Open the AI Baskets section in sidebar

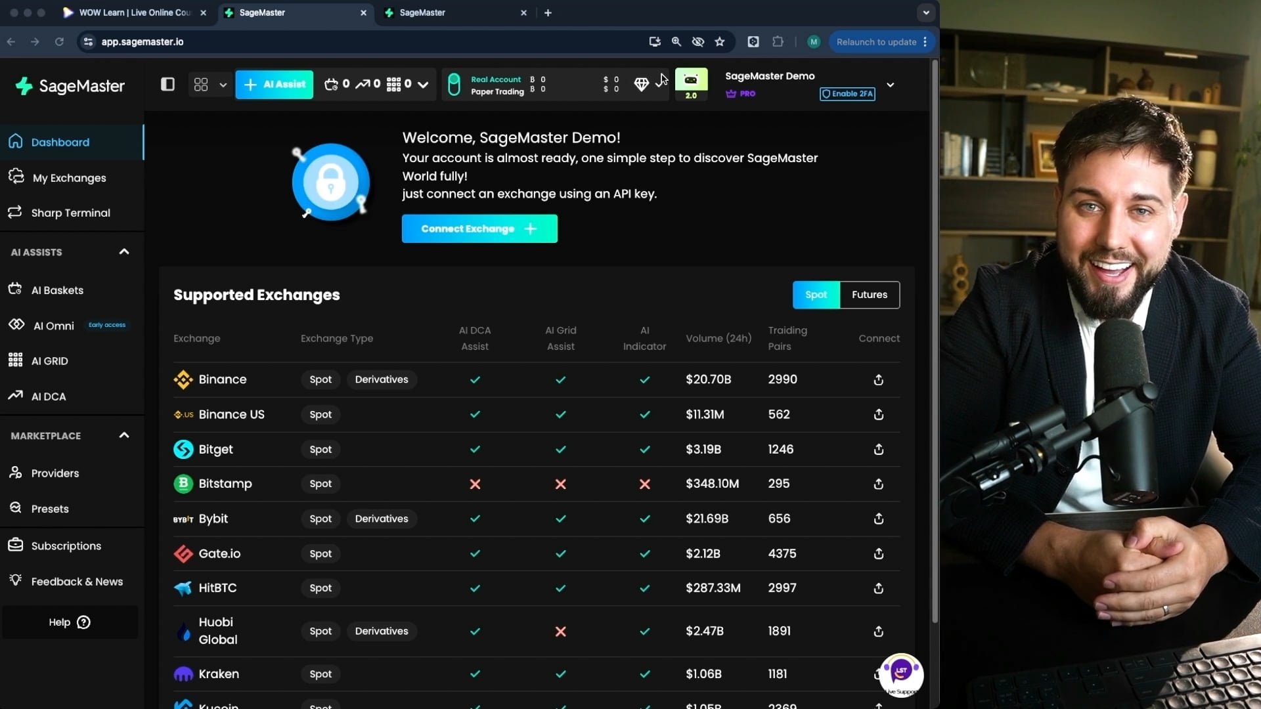click(x=57, y=290)
